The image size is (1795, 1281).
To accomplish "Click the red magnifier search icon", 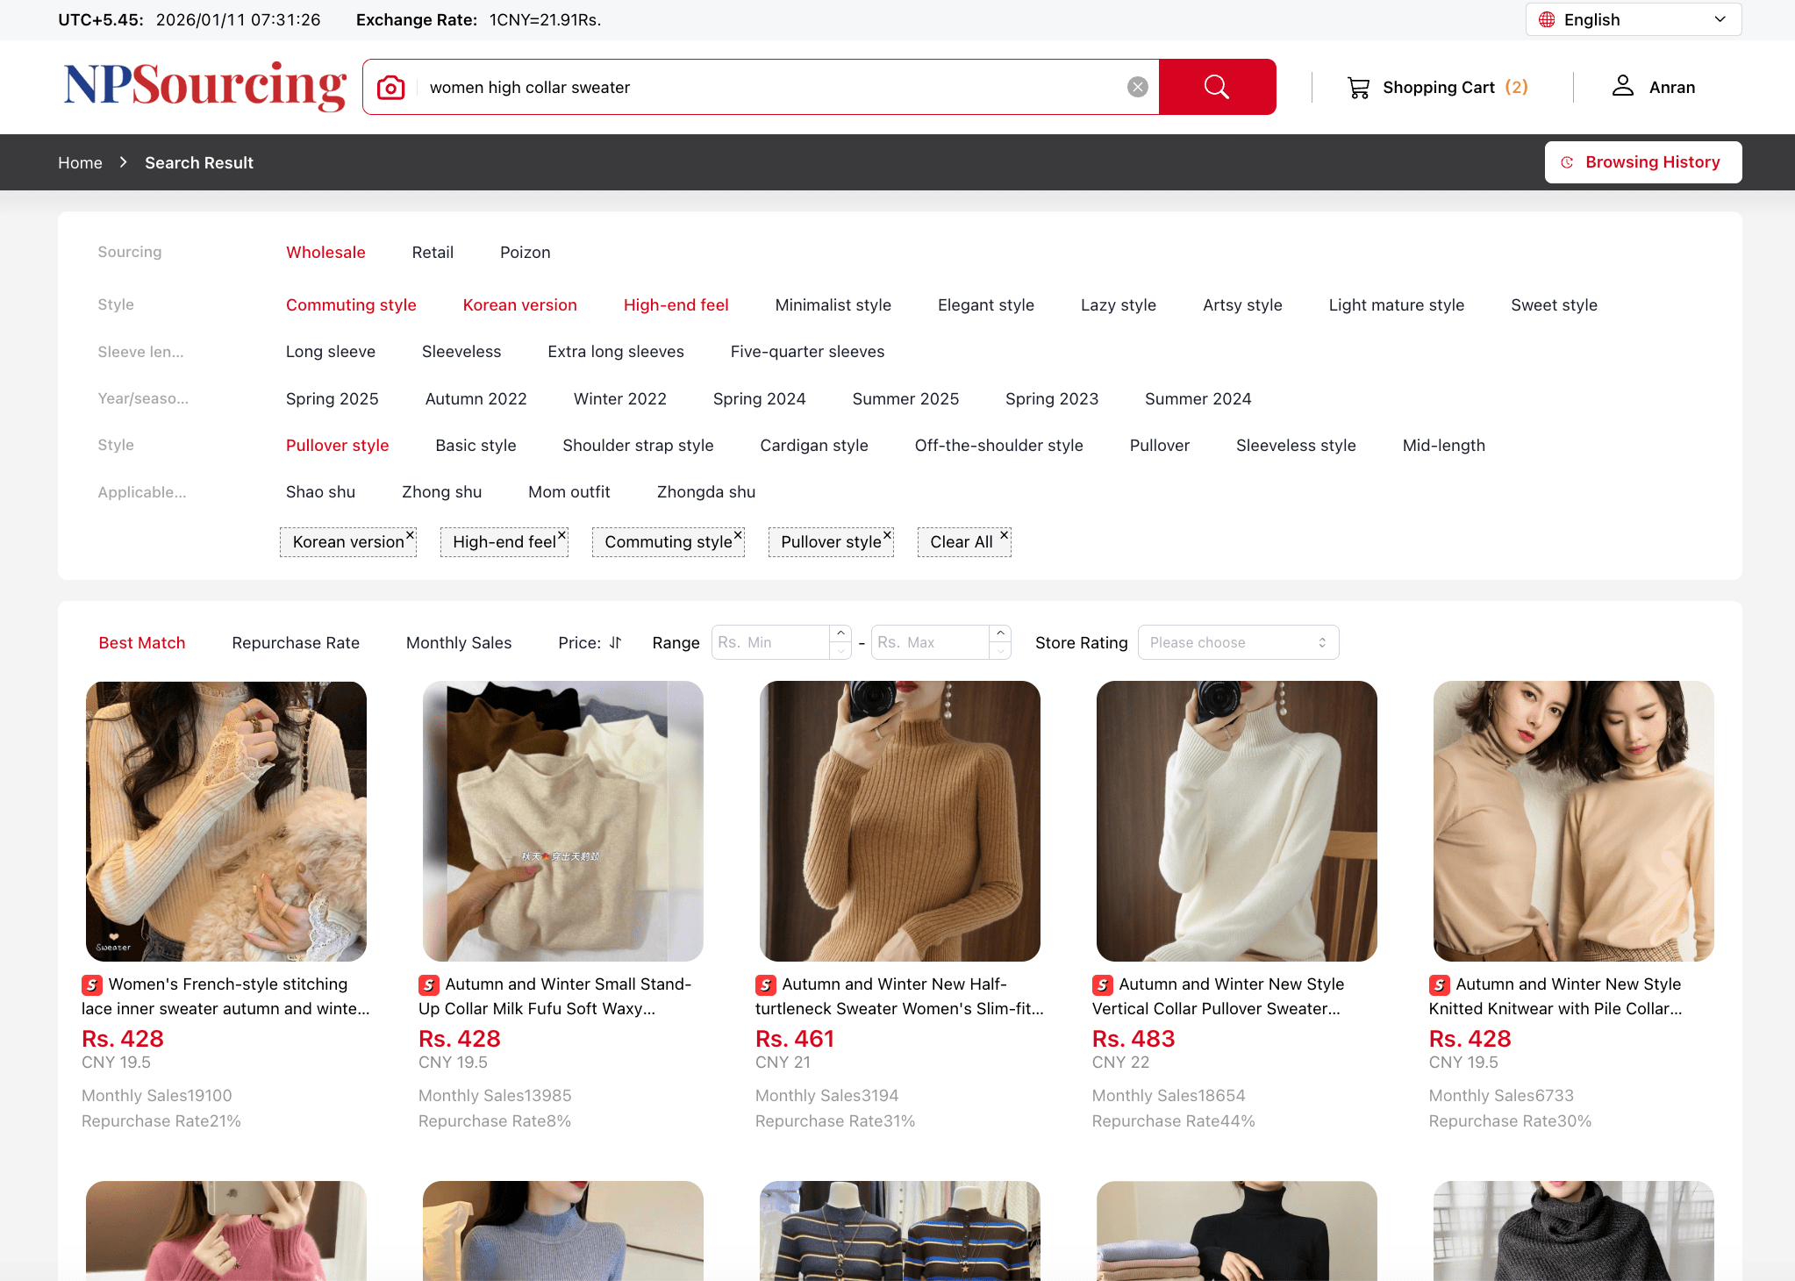I will [1217, 87].
